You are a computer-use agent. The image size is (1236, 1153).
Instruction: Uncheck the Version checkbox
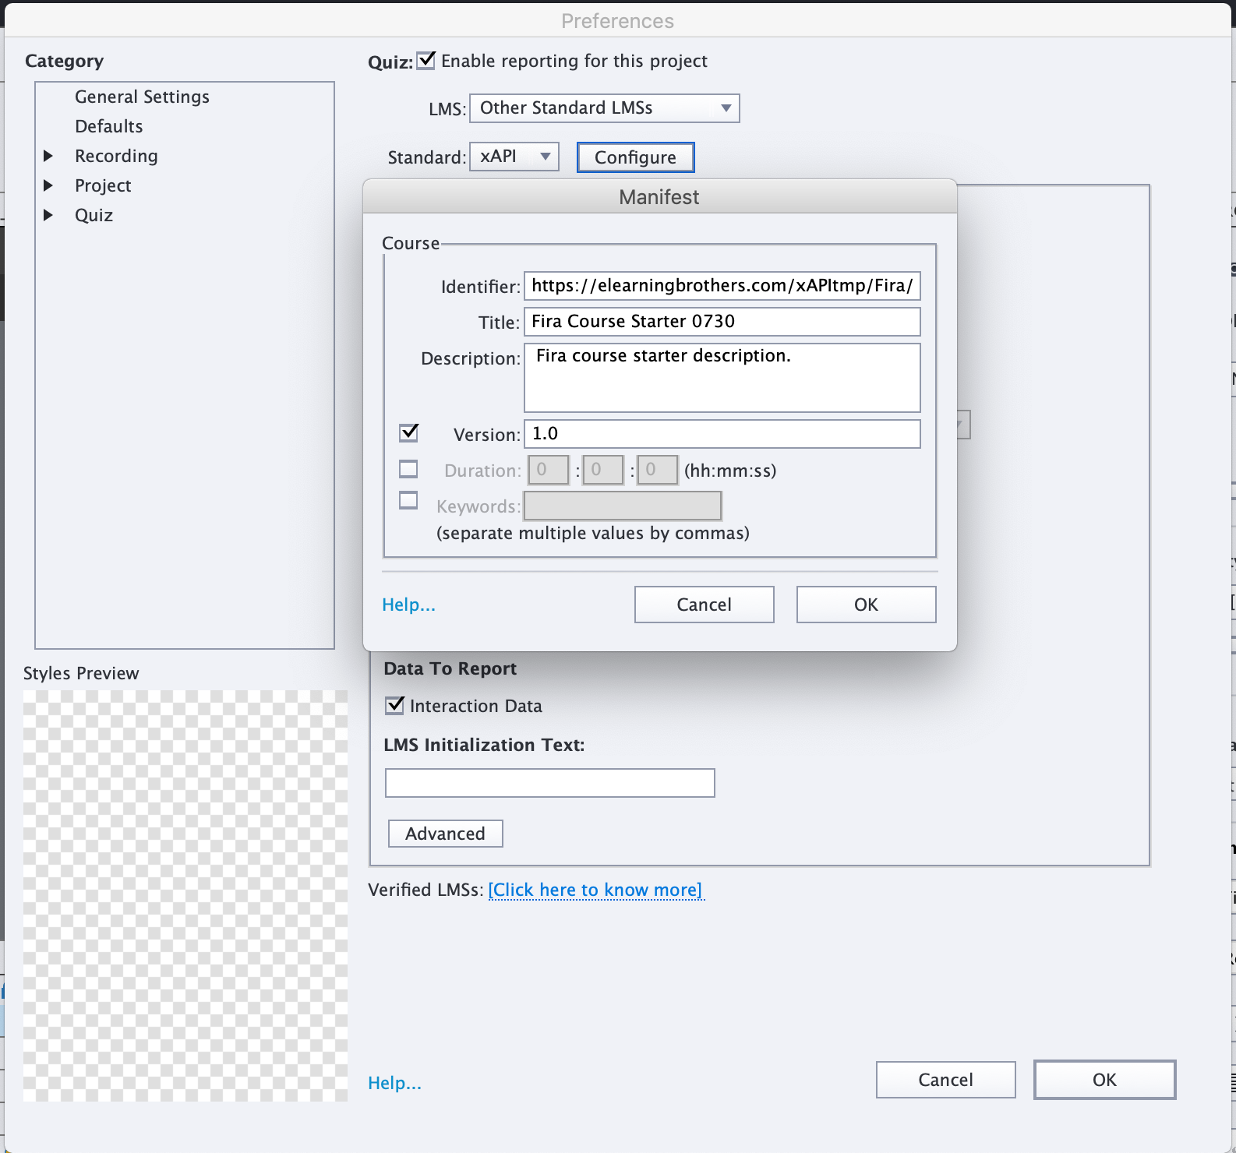pos(408,432)
